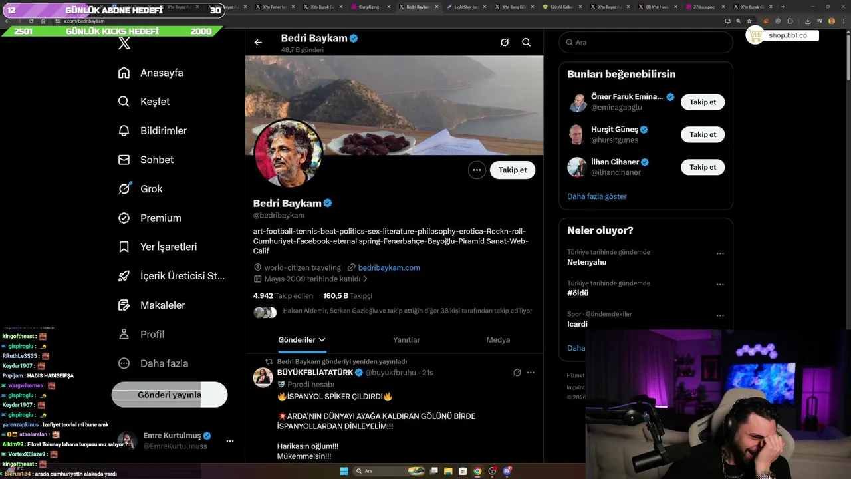
Task: Open İçerik Üreticisi rocket icon
Action: [124, 276]
